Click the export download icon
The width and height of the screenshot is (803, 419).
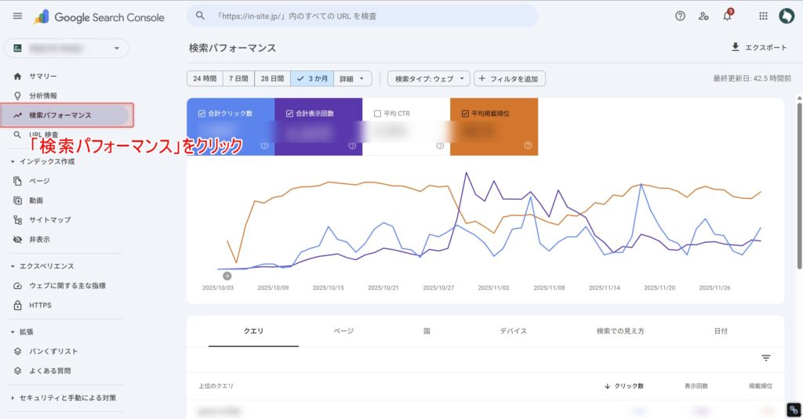[x=736, y=47]
